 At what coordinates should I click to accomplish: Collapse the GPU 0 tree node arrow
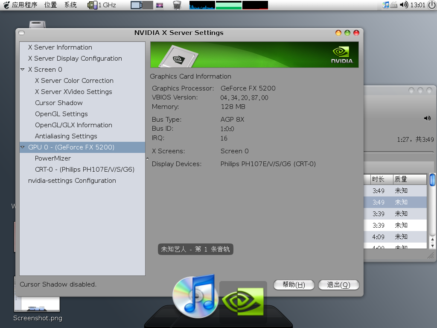click(23, 147)
